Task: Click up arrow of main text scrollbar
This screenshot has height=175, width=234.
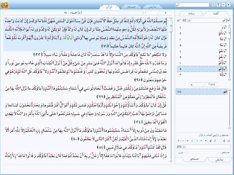Action: point(171,18)
